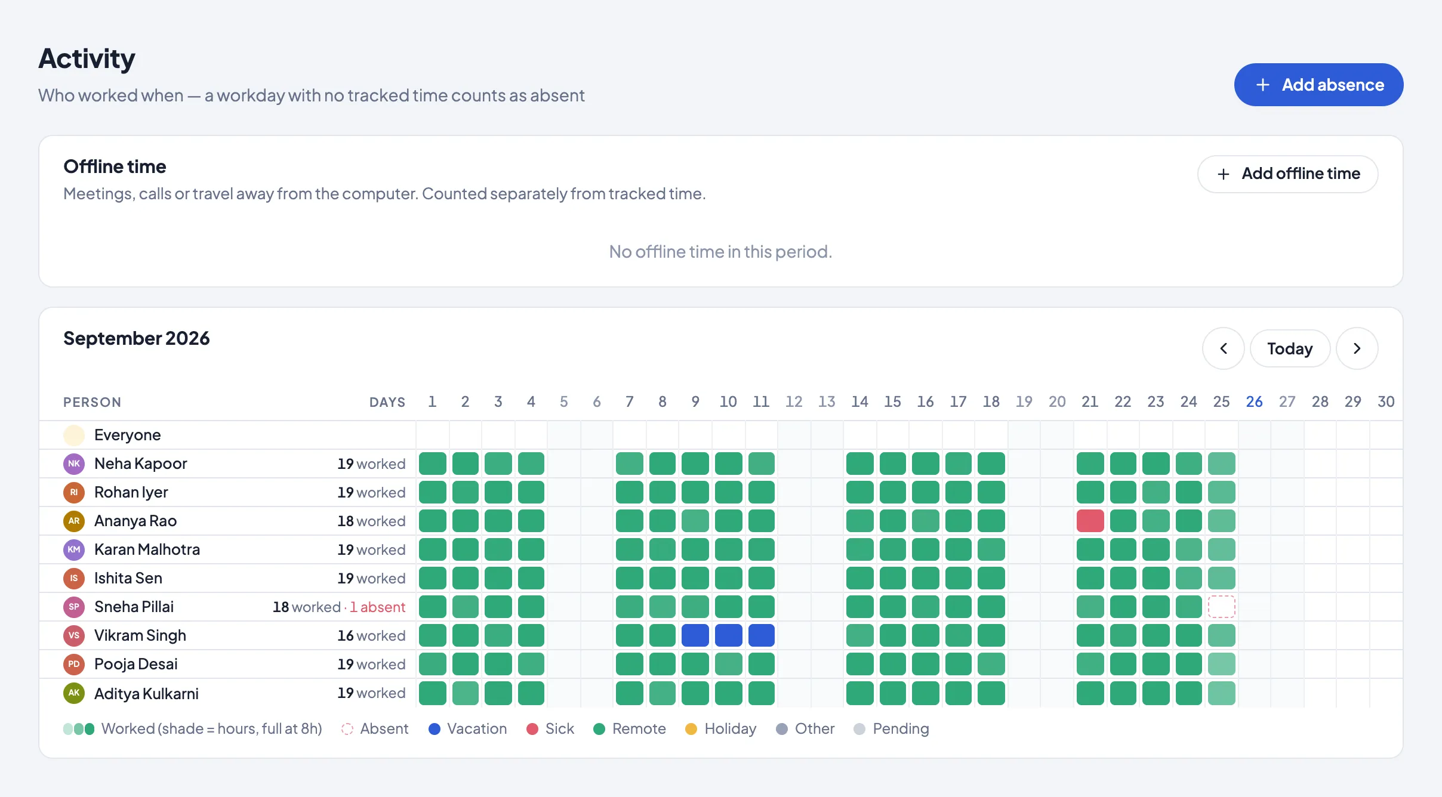1442x797 pixels.
Task: Click Ananya Rao's '18 worked' count
Action: tap(371, 521)
